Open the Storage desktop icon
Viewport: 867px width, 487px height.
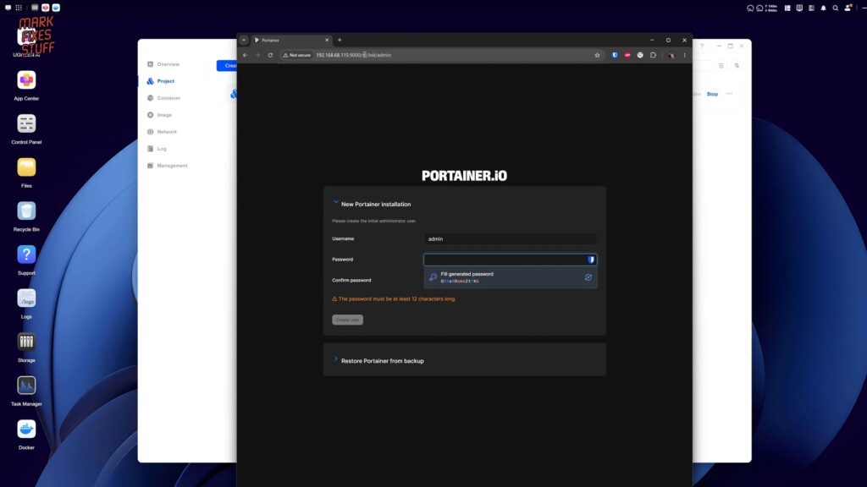click(x=26, y=342)
